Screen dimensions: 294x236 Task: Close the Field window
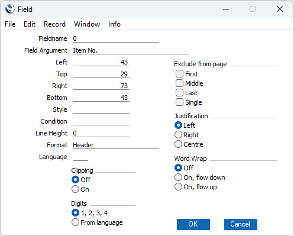[280, 9]
